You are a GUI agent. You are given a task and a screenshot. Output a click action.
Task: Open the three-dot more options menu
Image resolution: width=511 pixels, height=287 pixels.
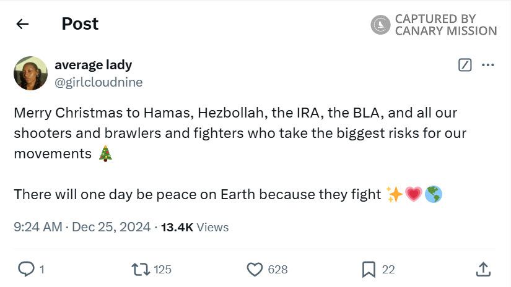[x=488, y=65]
